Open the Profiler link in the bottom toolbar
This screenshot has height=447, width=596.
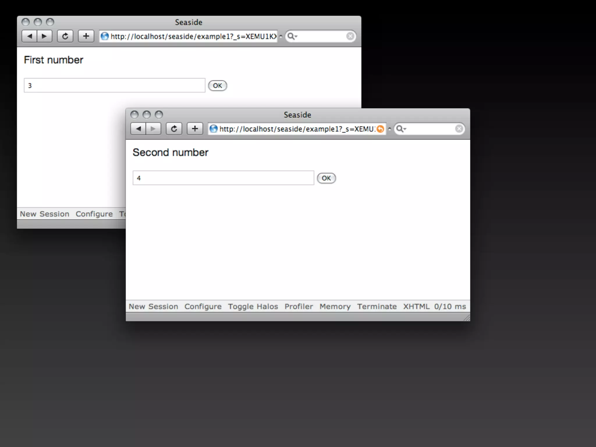(299, 306)
